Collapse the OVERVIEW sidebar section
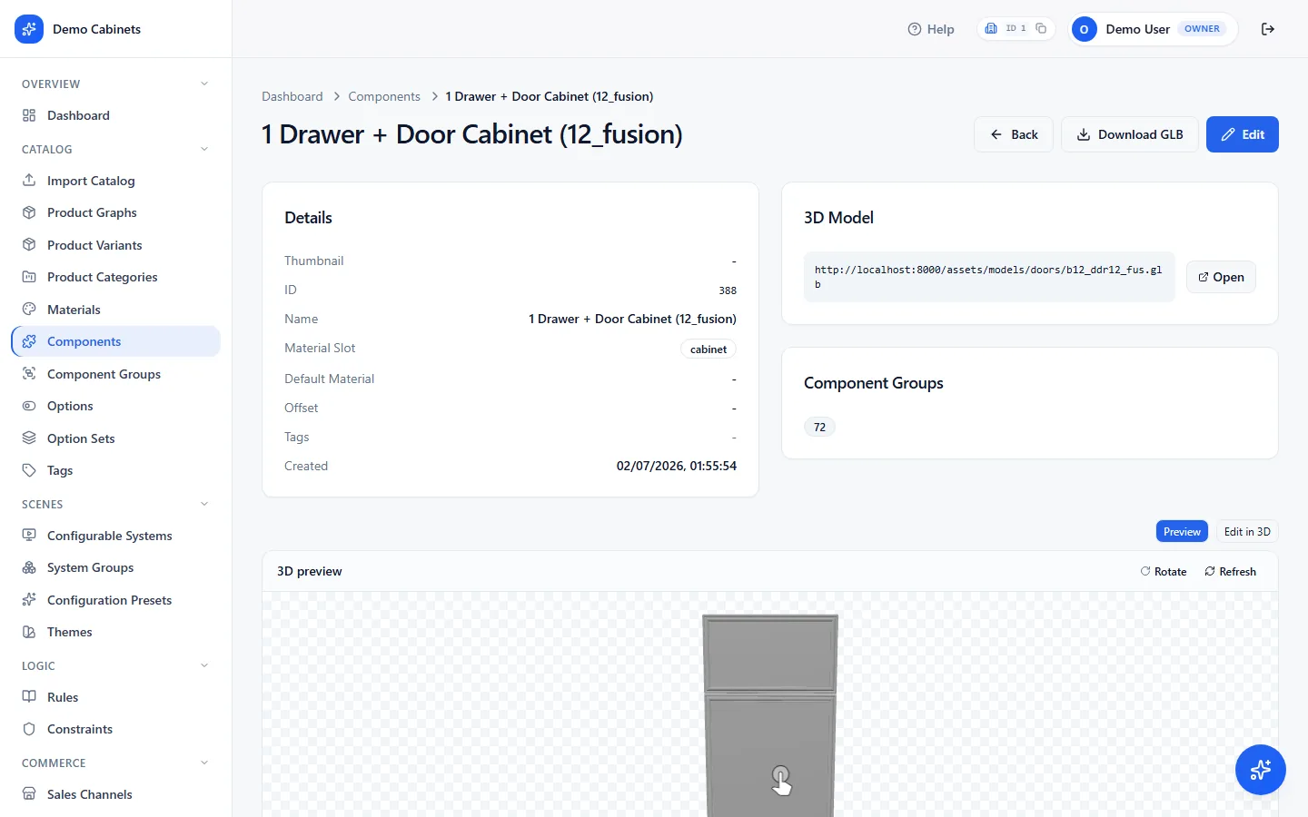This screenshot has height=817, width=1308. [x=204, y=84]
